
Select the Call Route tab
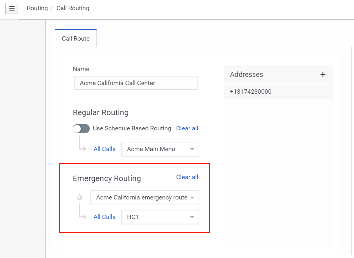tap(76, 39)
